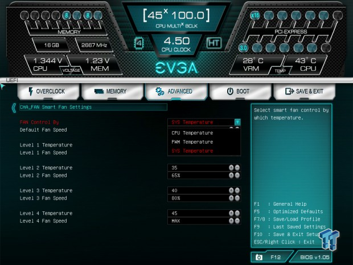Viewport: 353px width, 265px height.
Task: Expand the Fan Control By dropdown arrow
Action: pos(237,122)
